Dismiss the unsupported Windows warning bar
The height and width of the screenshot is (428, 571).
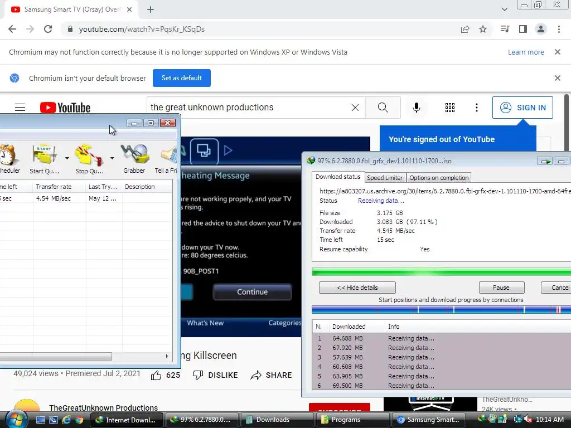coord(558,52)
